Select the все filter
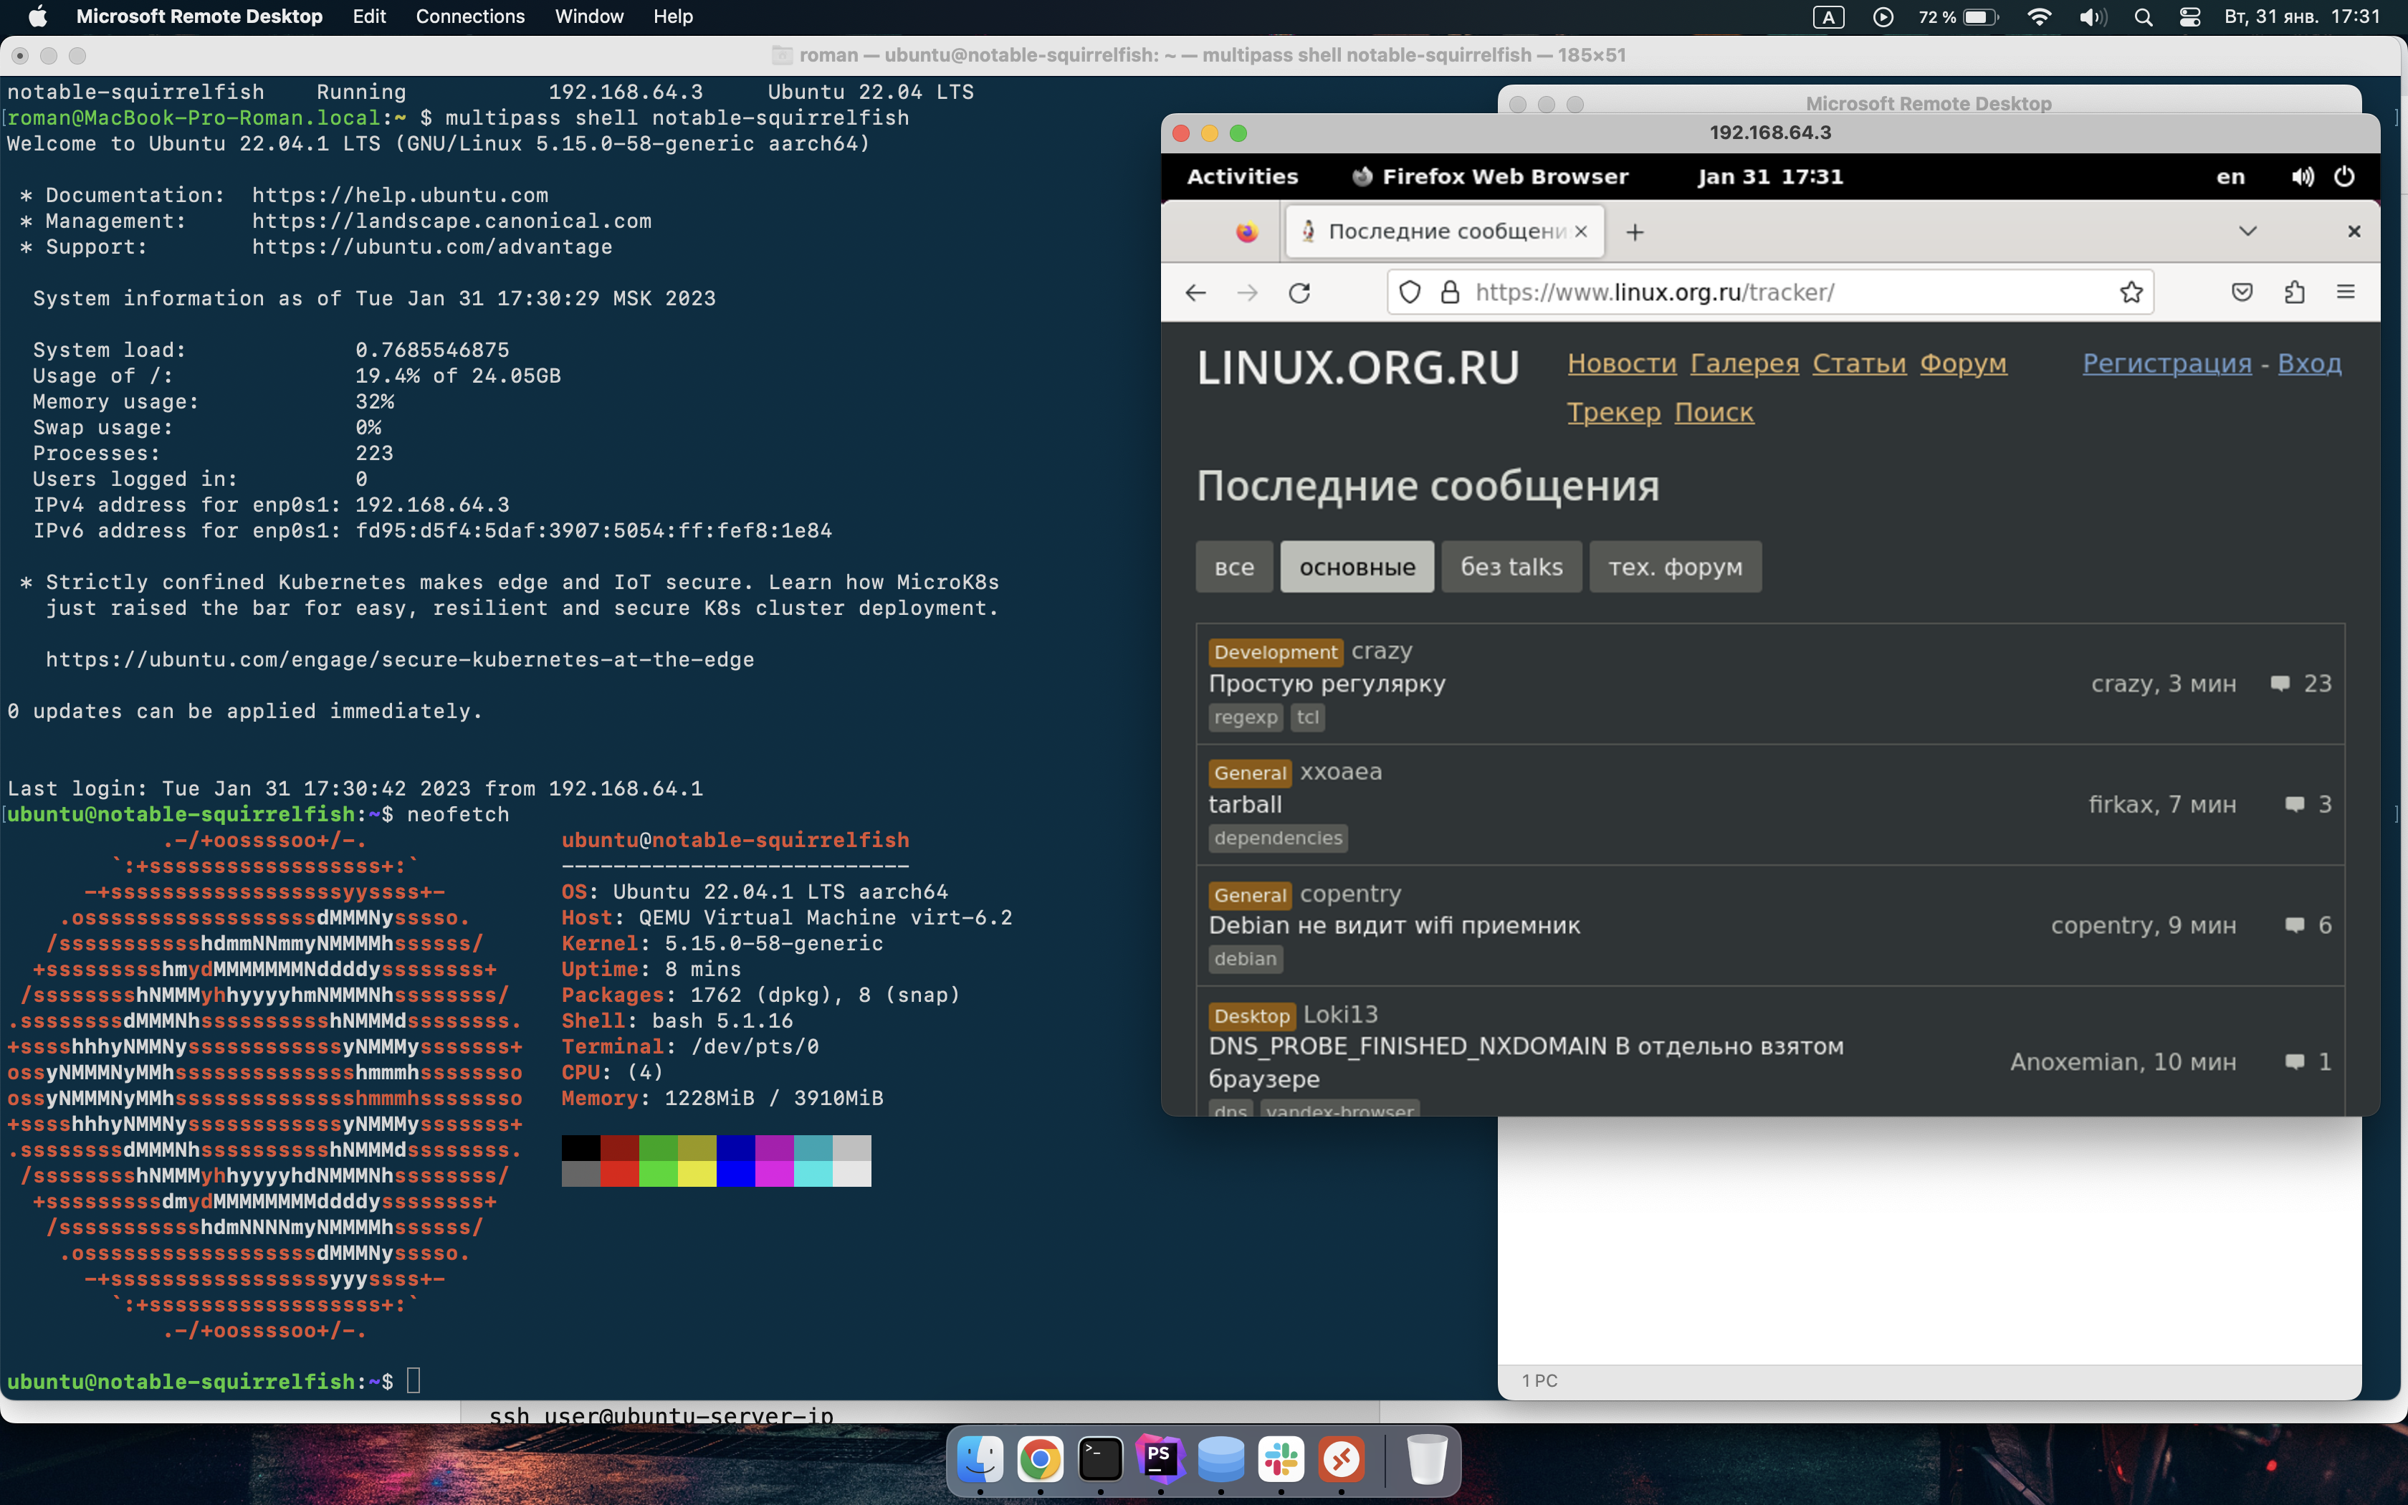Image resolution: width=2408 pixels, height=1505 pixels. (x=1234, y=566)
